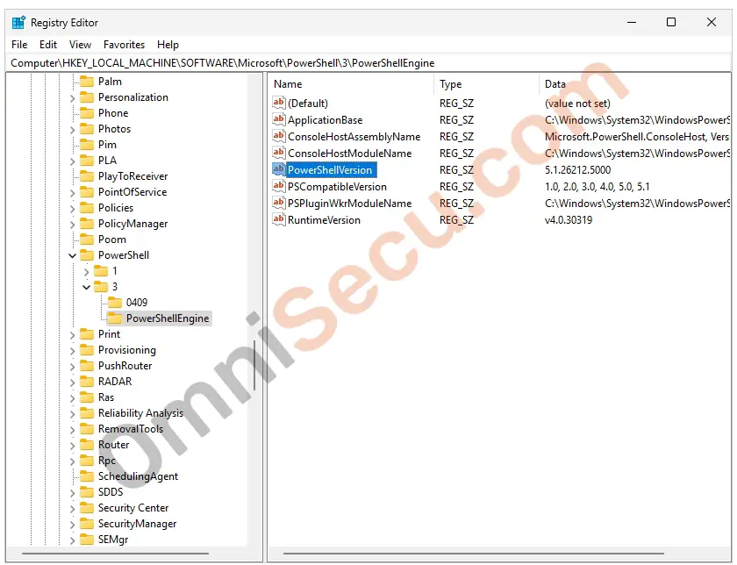Screen dimensions: 737x565
Task: Click the PlayToReceiver folder icon
Action: [87, 176]
